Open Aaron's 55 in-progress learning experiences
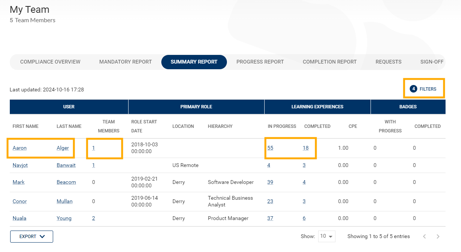The width and height of the screenshot is (461, 252). (270, 148)
